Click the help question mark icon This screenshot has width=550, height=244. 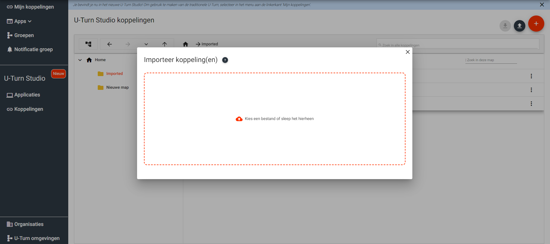225,60
